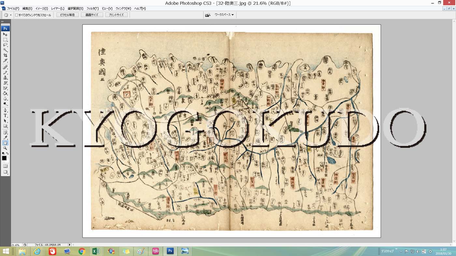
Task: Click the status bar preview icon beside zoom
Action: point(25,245)
